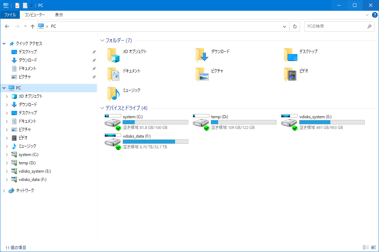Screen dimensions: 379x252
Task: Select デスクトップ under PC in sidebar
Action: (x=28, y=113)
